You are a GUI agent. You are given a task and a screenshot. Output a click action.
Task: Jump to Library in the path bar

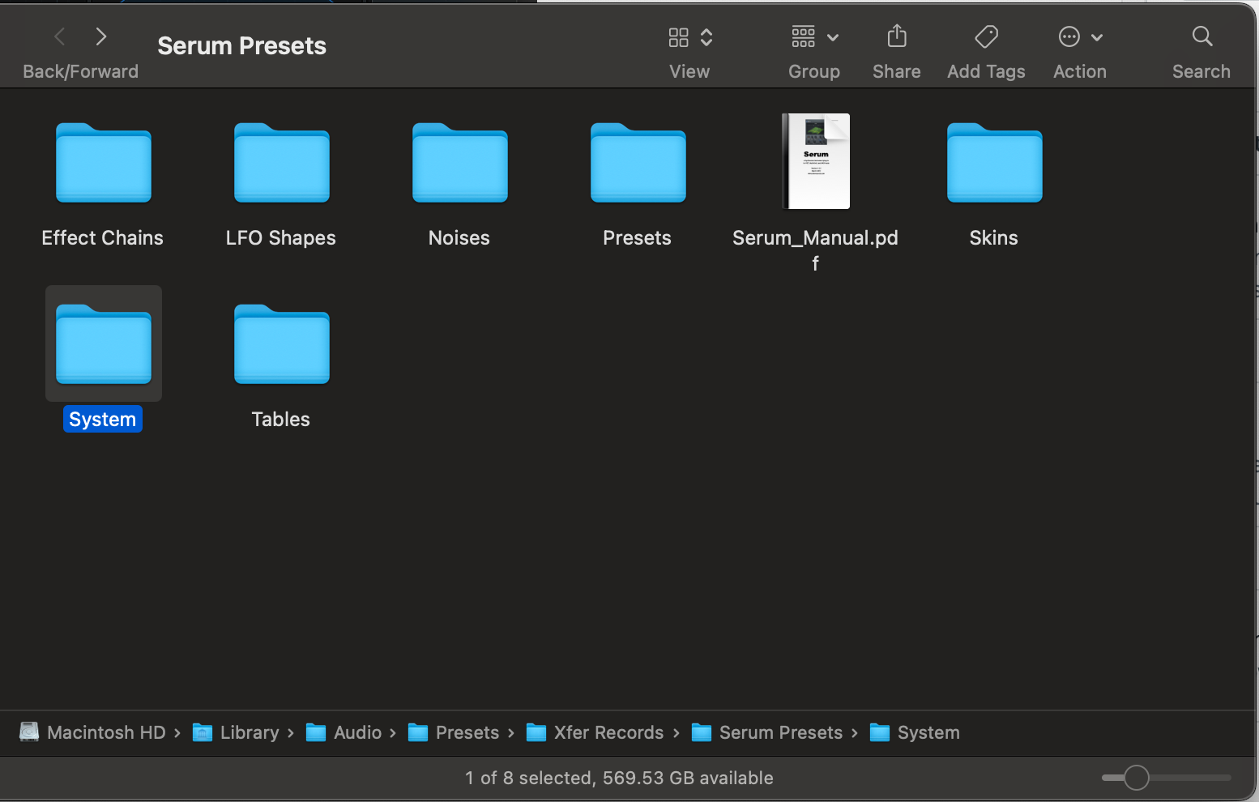coord(236,732)
